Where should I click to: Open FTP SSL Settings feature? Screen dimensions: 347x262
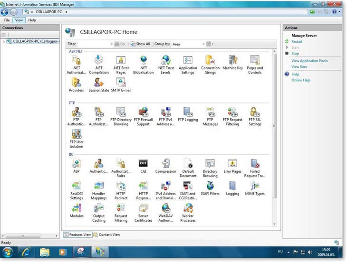[x=255, y=116]
